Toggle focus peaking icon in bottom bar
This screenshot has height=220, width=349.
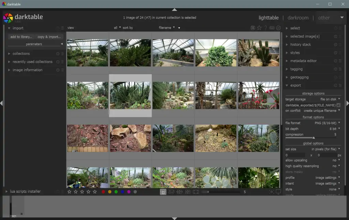[271, 192]
